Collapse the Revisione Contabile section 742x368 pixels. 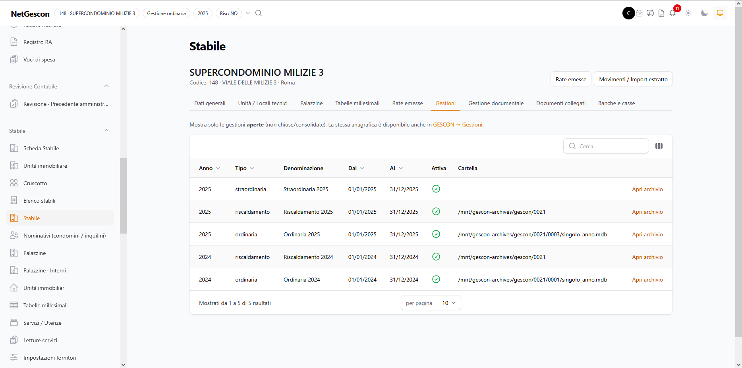[x=106, y=86]
